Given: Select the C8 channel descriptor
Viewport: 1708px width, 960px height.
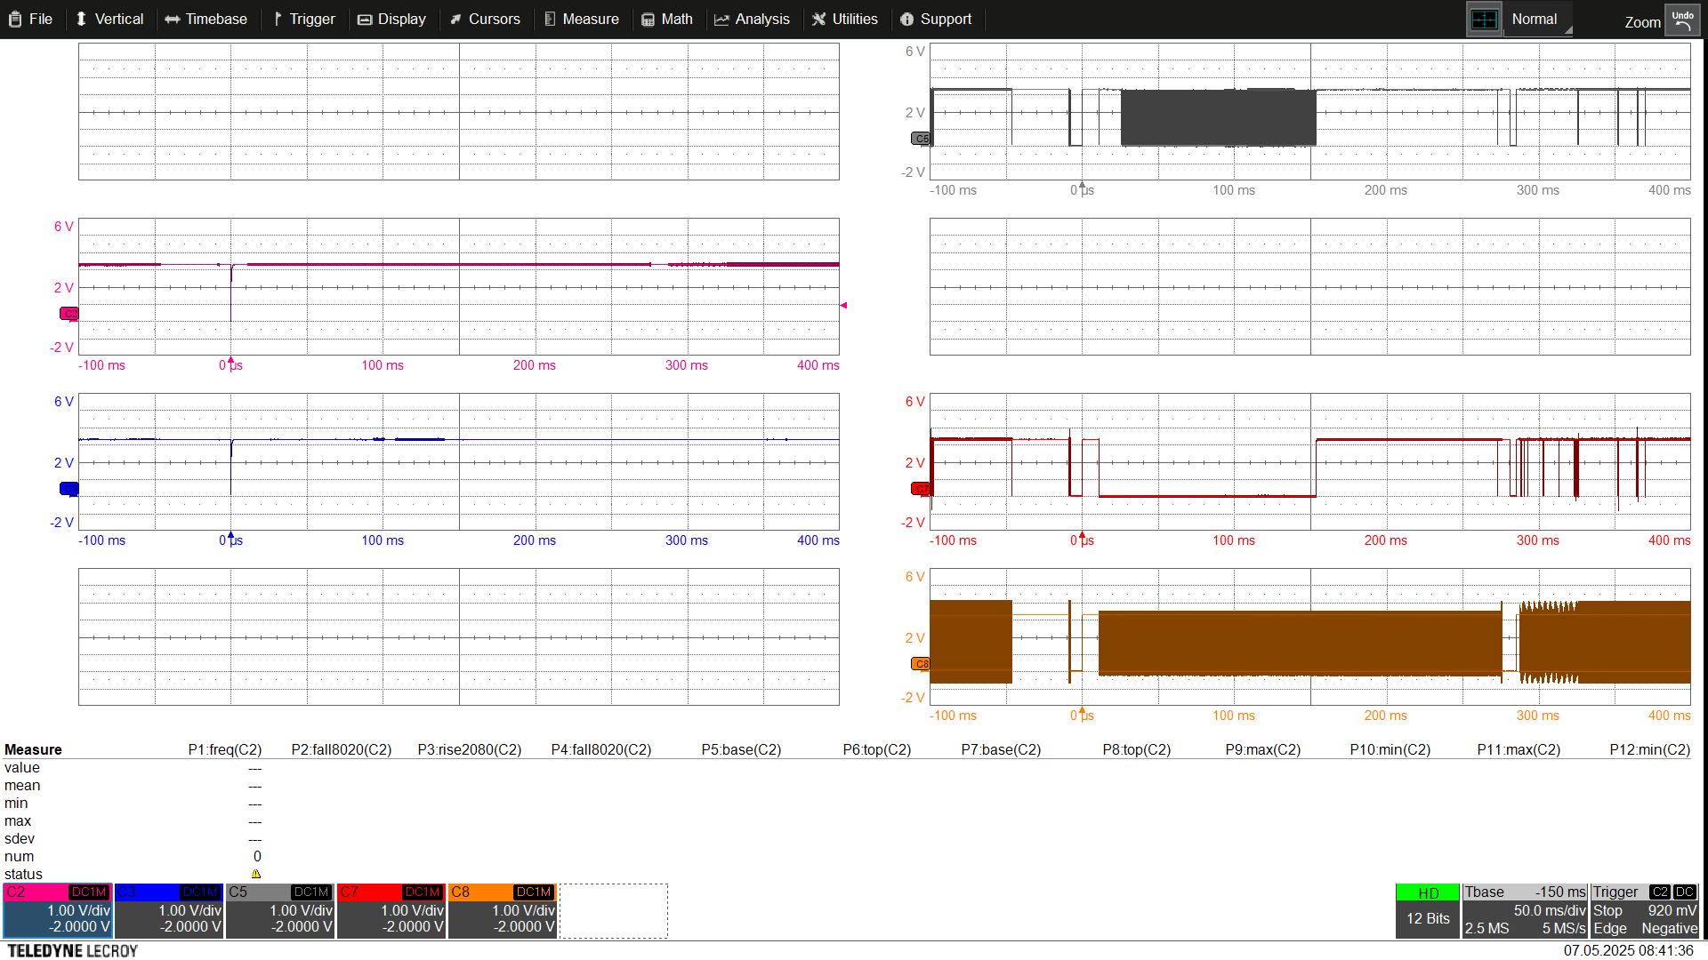Looking at the screenshot, I should point(503,911).
